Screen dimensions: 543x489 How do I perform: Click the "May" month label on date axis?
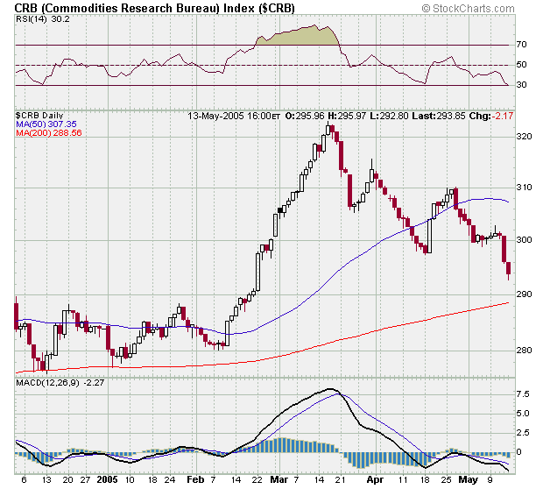468,479
